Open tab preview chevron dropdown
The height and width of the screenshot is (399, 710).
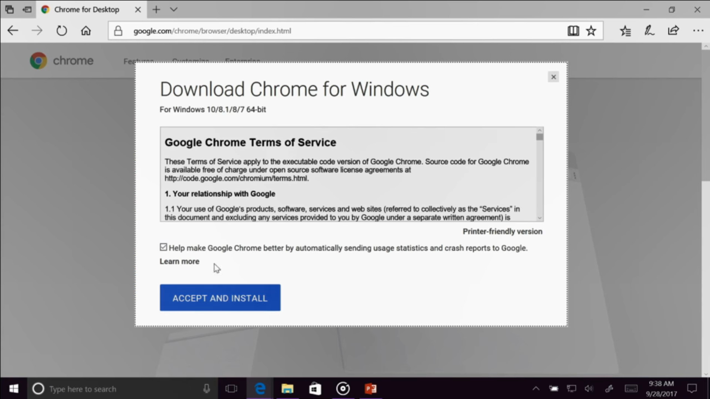(174, 10)
